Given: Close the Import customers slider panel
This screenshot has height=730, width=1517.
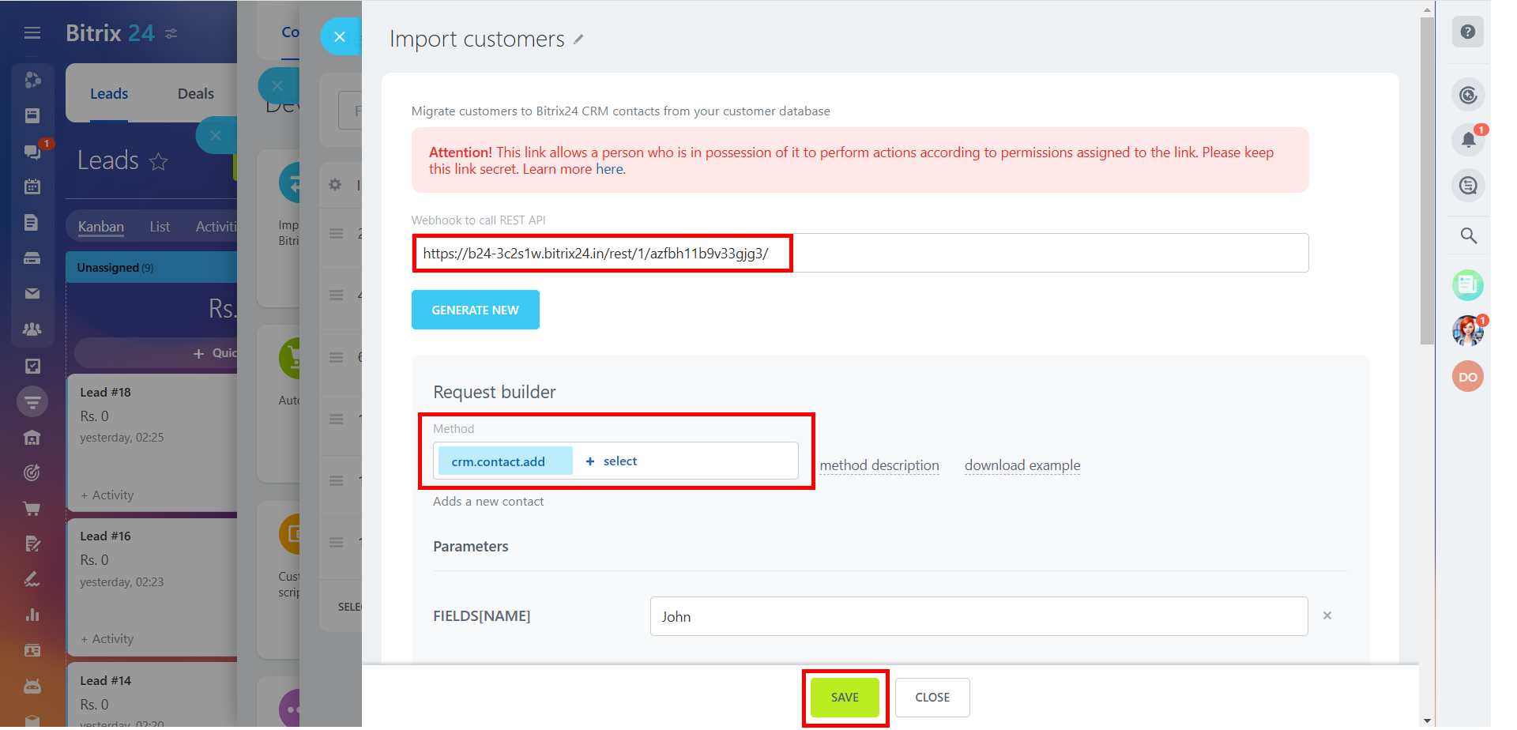Looking at the screenshot, I should click(340, 36).
